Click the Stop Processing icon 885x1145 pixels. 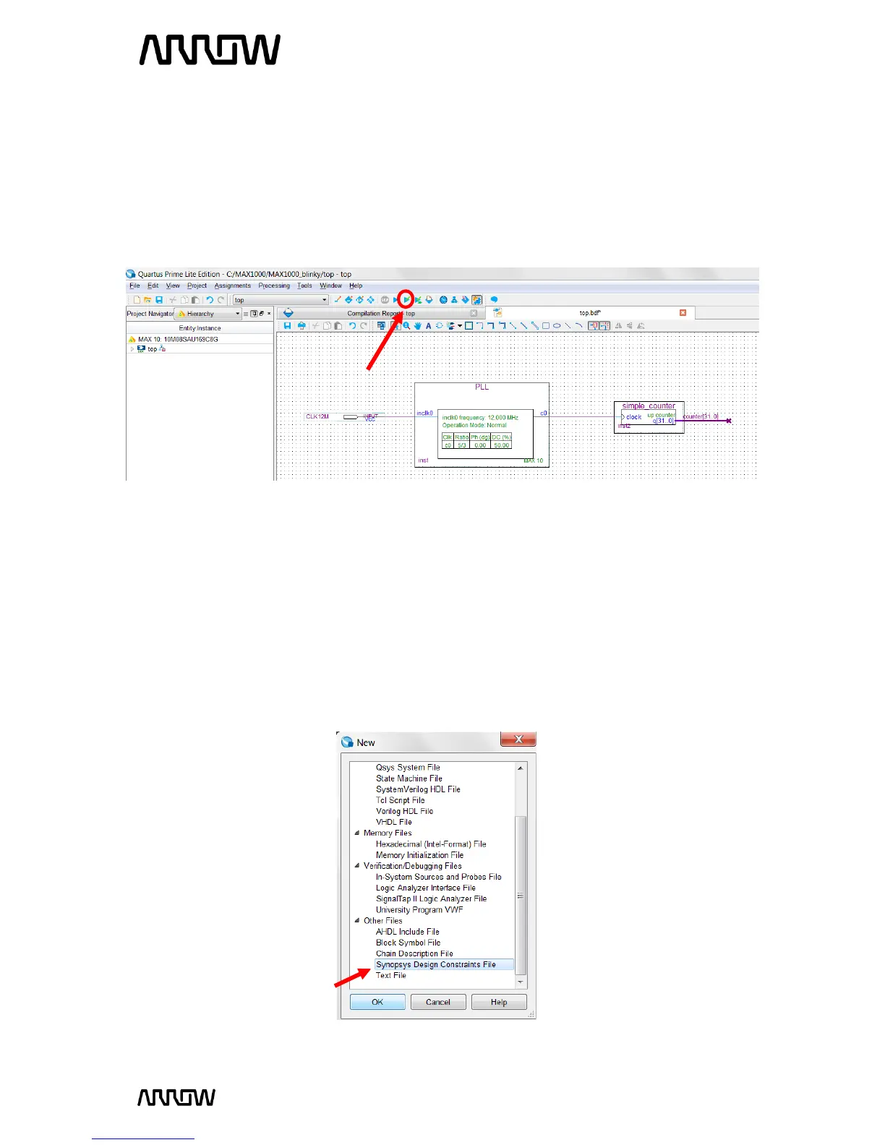click(385, 299)
